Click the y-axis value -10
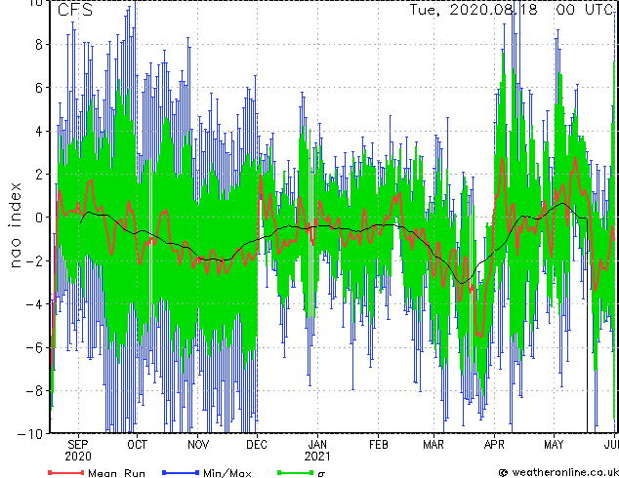 pos(30,434)
